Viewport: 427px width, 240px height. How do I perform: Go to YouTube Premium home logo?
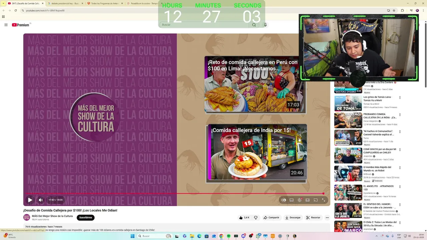[x=21, y=25]
